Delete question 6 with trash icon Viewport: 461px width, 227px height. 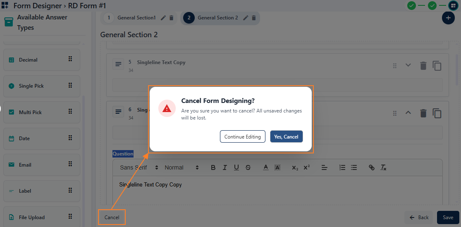pos(423,113)
